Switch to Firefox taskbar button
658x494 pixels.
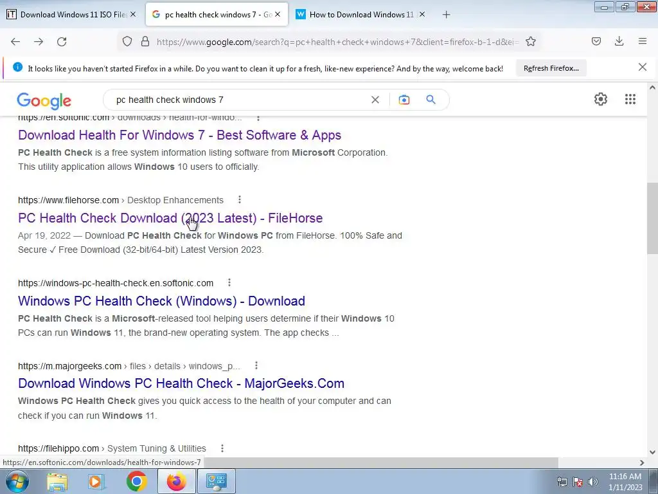click(176, 481)
